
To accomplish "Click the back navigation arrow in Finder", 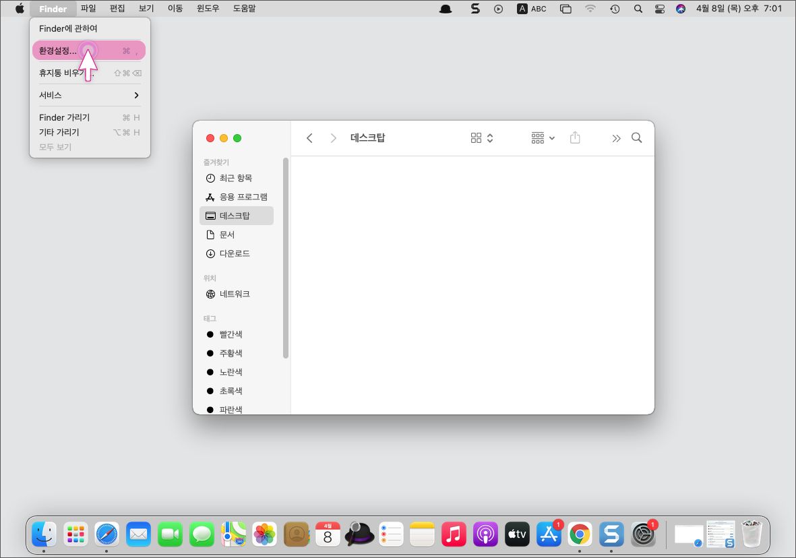I will point(309,137).
